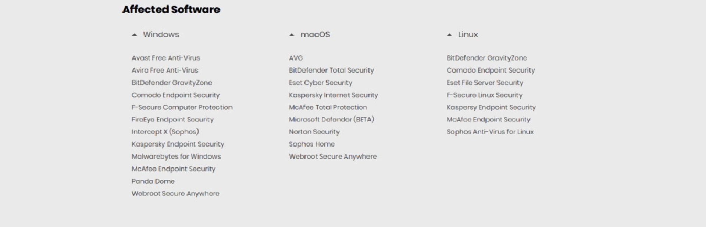This screenshot has width=706, height=227.
Task: Click the Affected Software heading
Action: [x=171, y=10]
